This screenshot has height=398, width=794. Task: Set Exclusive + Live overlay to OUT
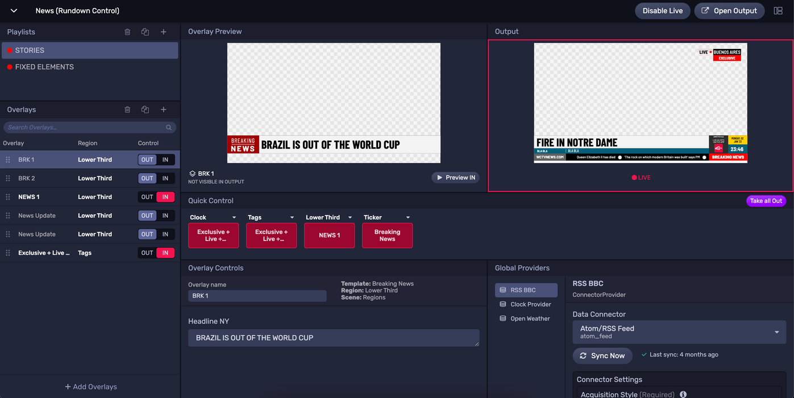coord(147,253)
